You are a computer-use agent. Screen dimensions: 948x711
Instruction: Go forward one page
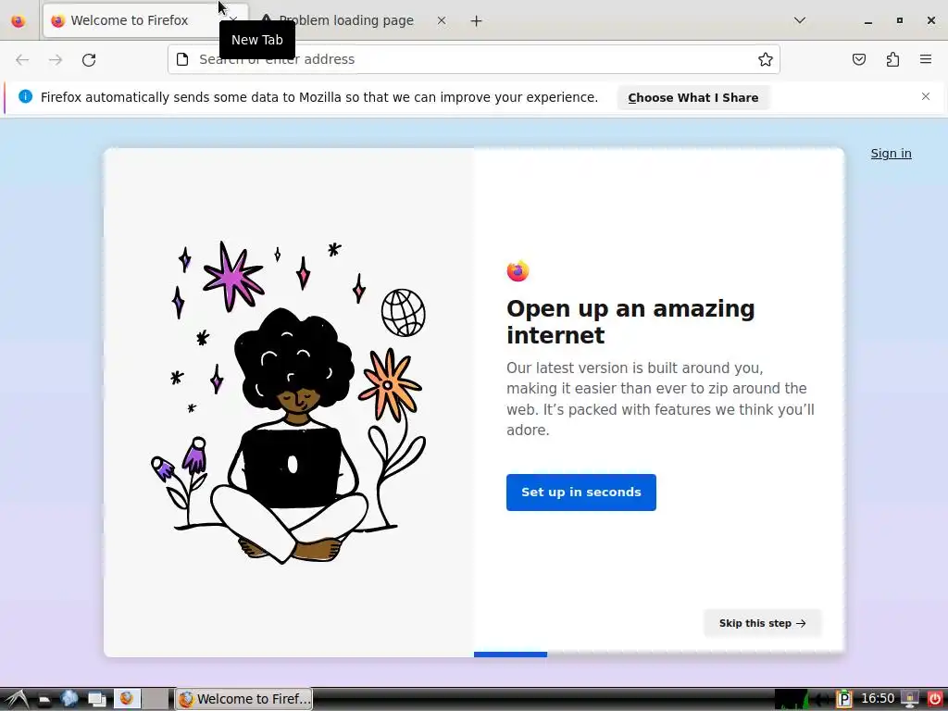(56, 59)
